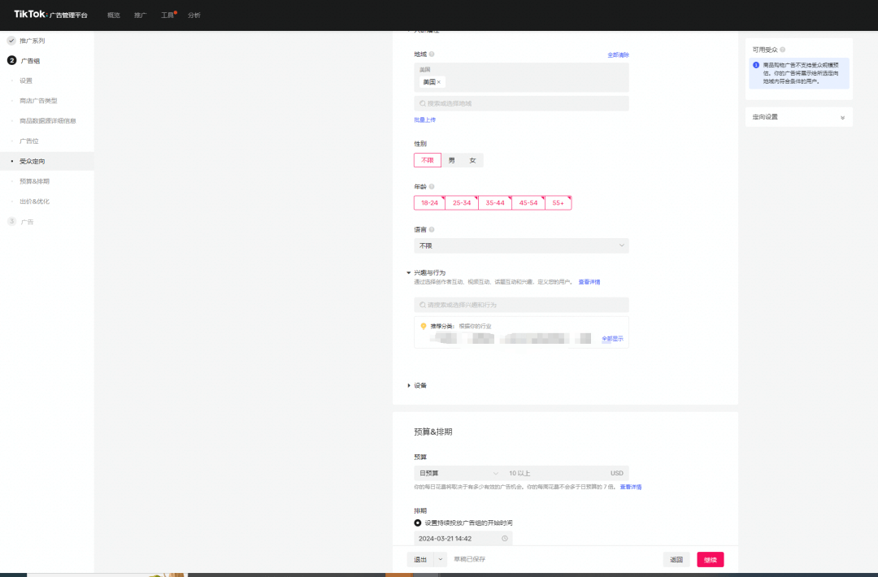Click the help icon next to 年龄

tap(432, 187)
